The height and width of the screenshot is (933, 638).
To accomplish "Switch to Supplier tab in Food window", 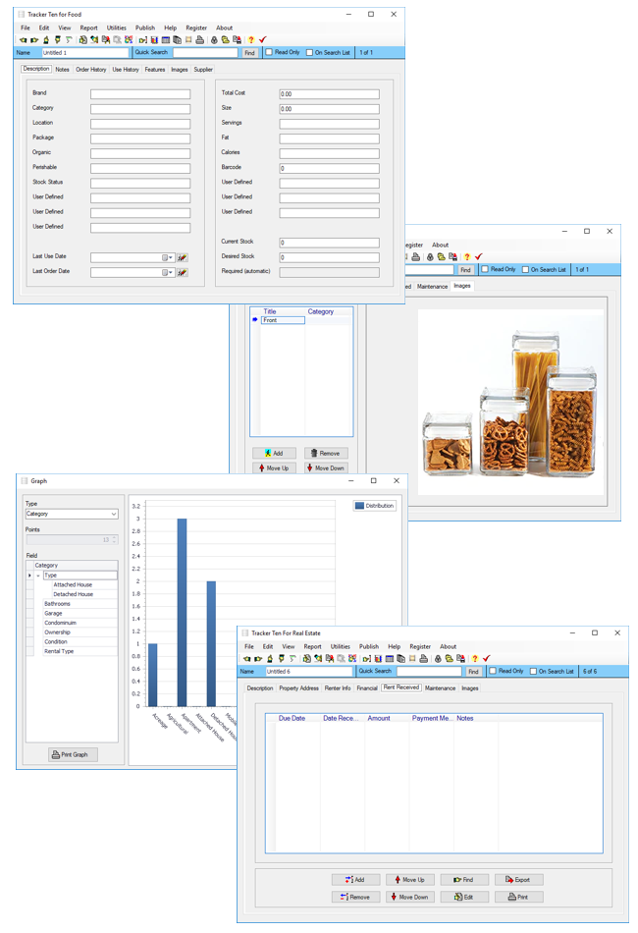I will (x=203, y=70).
